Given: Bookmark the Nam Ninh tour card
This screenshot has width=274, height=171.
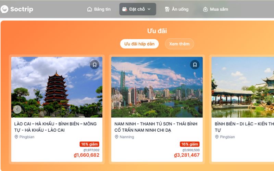Looking at the screenshot, I should [x=195, y=65].
